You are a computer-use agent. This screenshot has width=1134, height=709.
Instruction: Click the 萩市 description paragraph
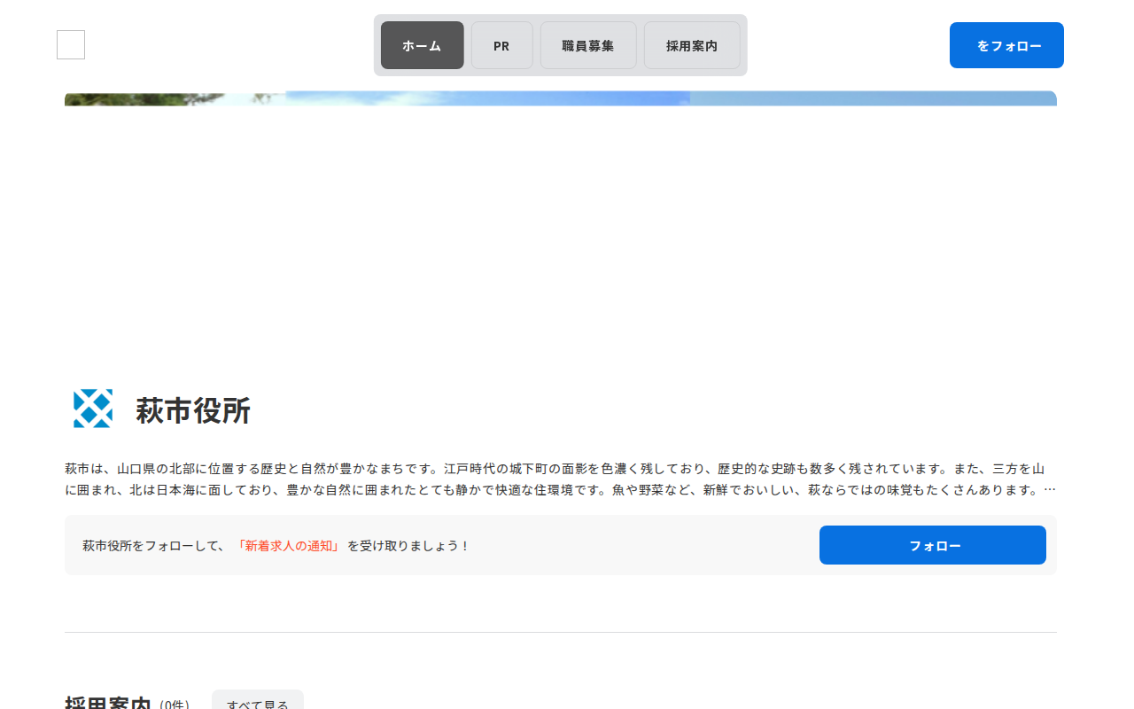coord(561,479)
